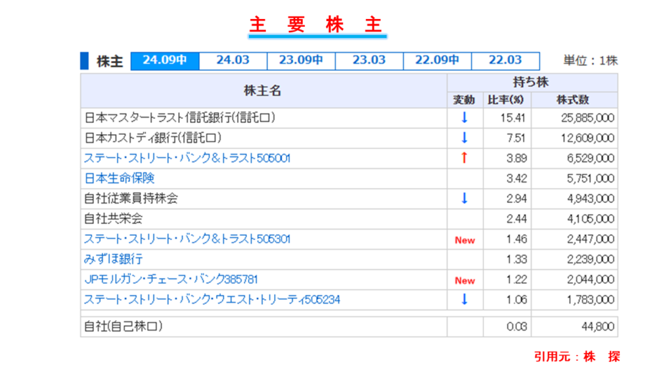Click down arrow in 自社従業員持株会 row
This screenshot has width=657, height=370.
464,198
